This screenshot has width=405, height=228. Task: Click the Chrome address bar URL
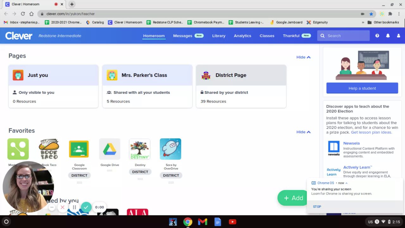[x=71, y=14]
